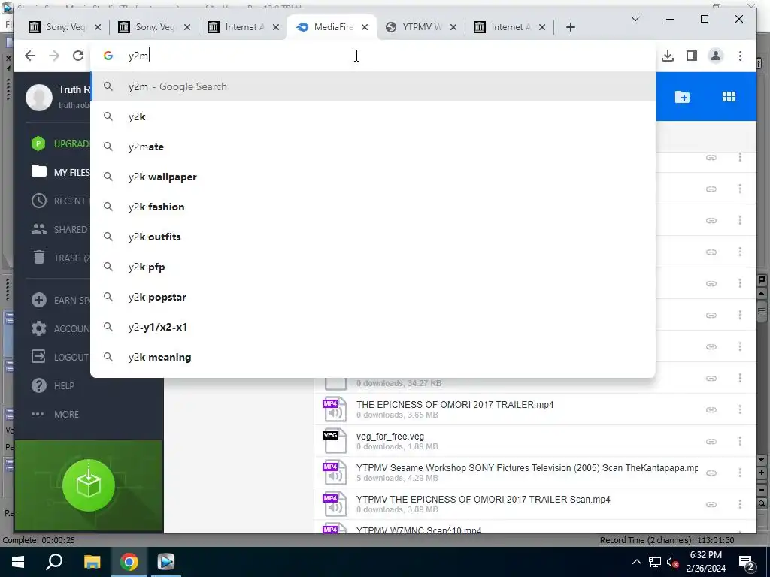Switch to the YTPMV tab
Image resolution: width=770 pixels, height=577 pixels.
point(421,27)
